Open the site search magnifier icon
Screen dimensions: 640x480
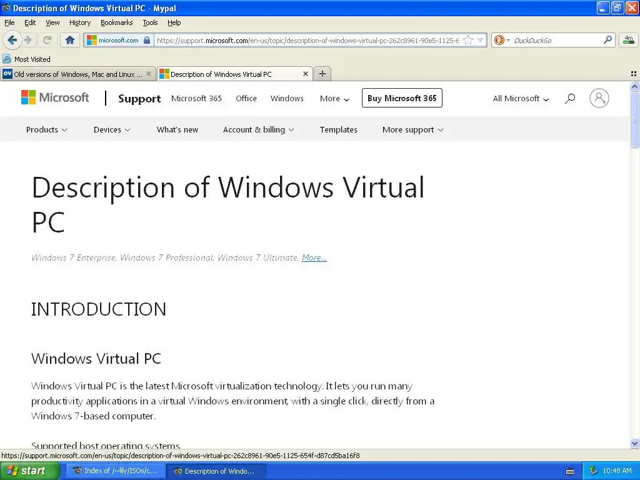(x=570, y=98)
